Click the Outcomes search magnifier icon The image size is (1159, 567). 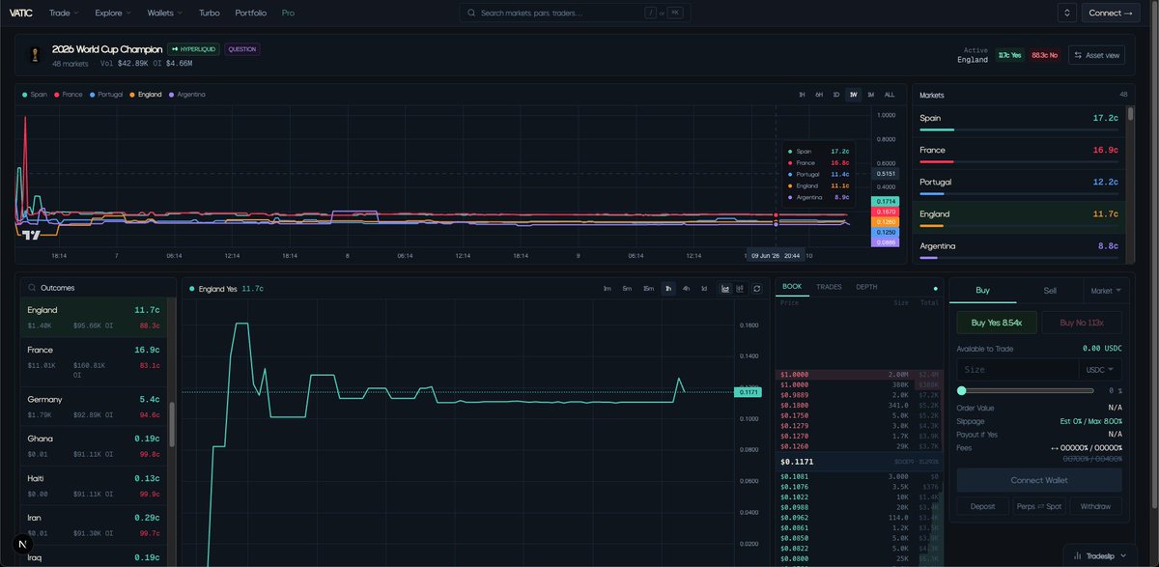[x=34, y=288]
